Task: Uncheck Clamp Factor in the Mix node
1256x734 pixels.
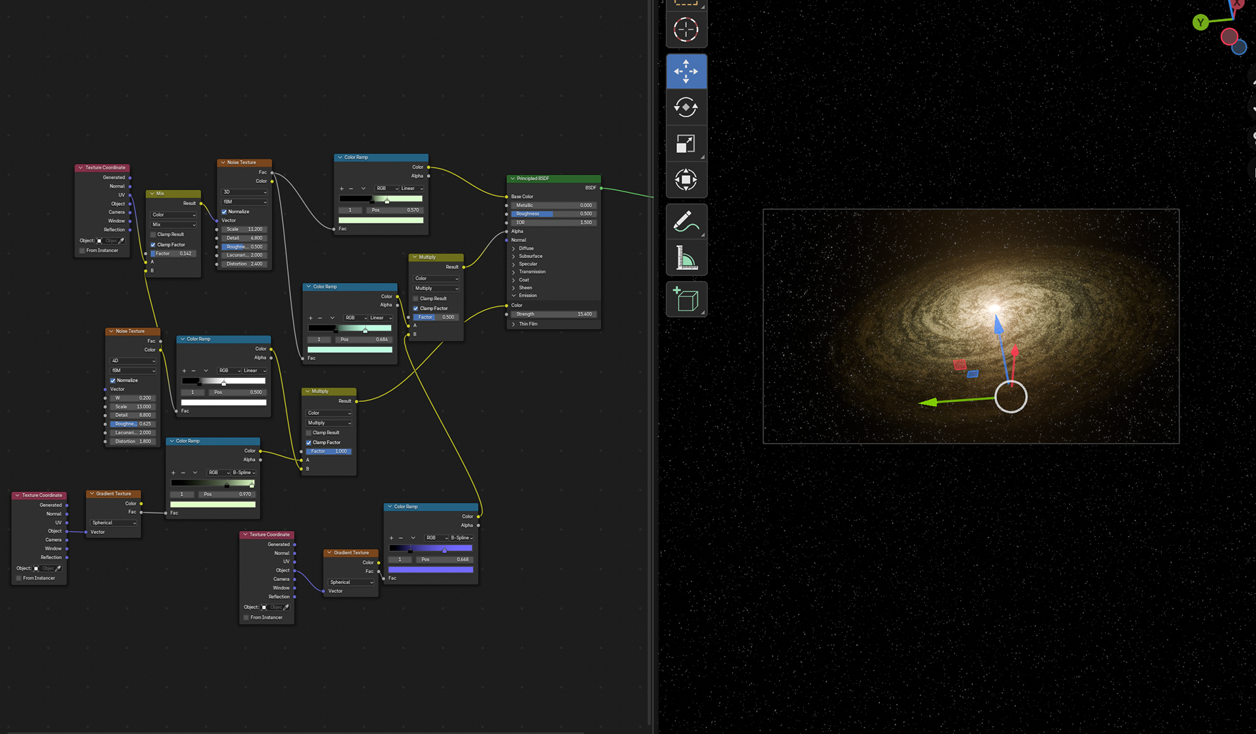Action: tap(153, 244)
